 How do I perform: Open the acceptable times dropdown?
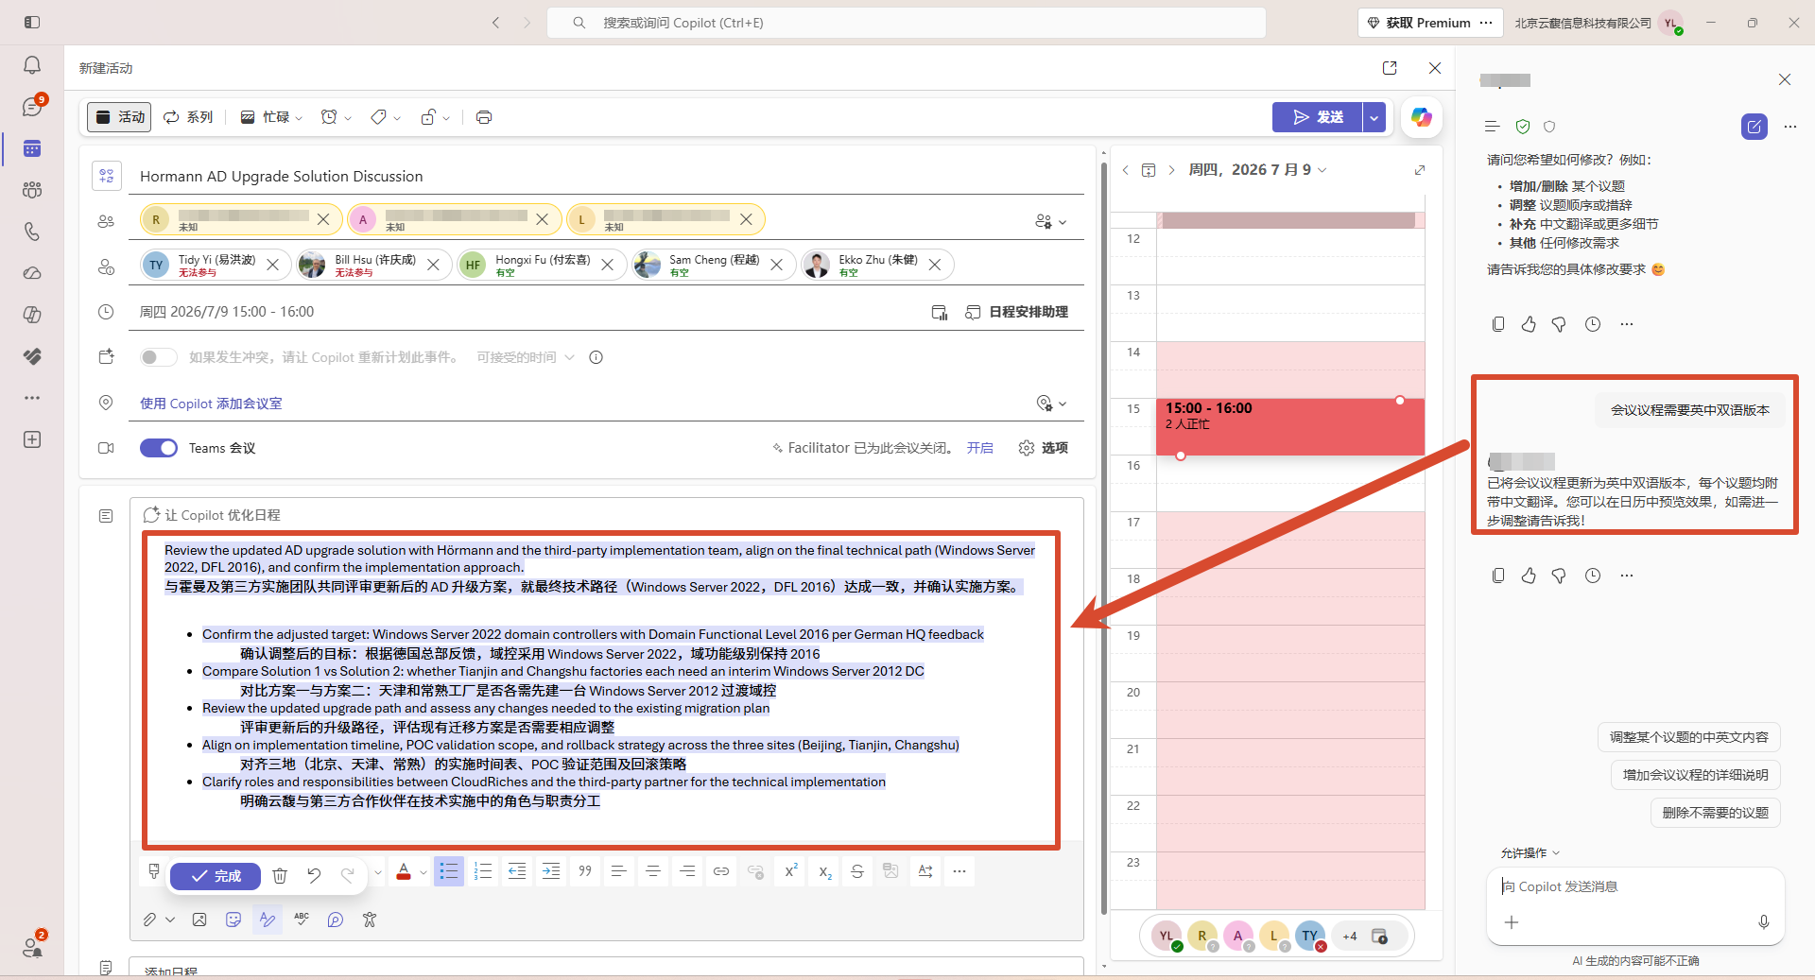tap(526, 357)
